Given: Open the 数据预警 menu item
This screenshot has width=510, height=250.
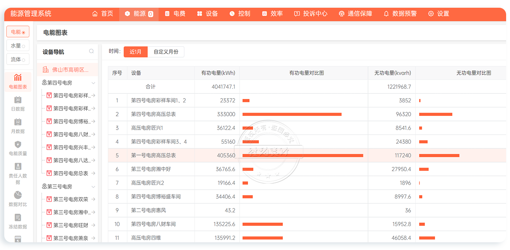Looking at the screenshot, I should (x=400, y=14).
